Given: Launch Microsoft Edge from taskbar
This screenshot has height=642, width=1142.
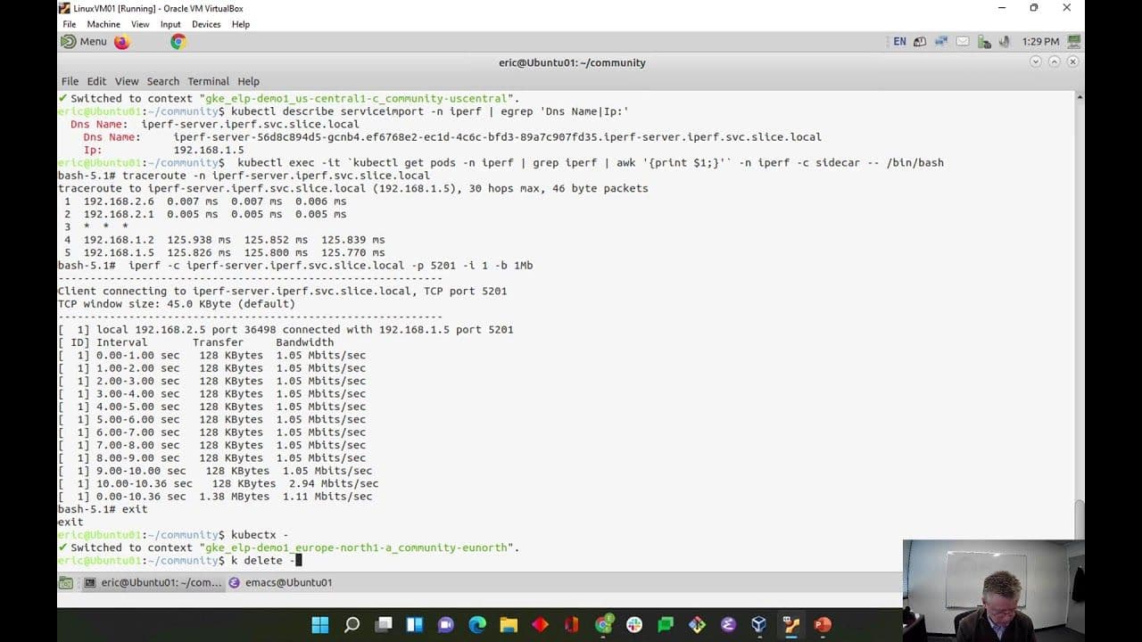Looking at the screenshot, I should (477, 625).
